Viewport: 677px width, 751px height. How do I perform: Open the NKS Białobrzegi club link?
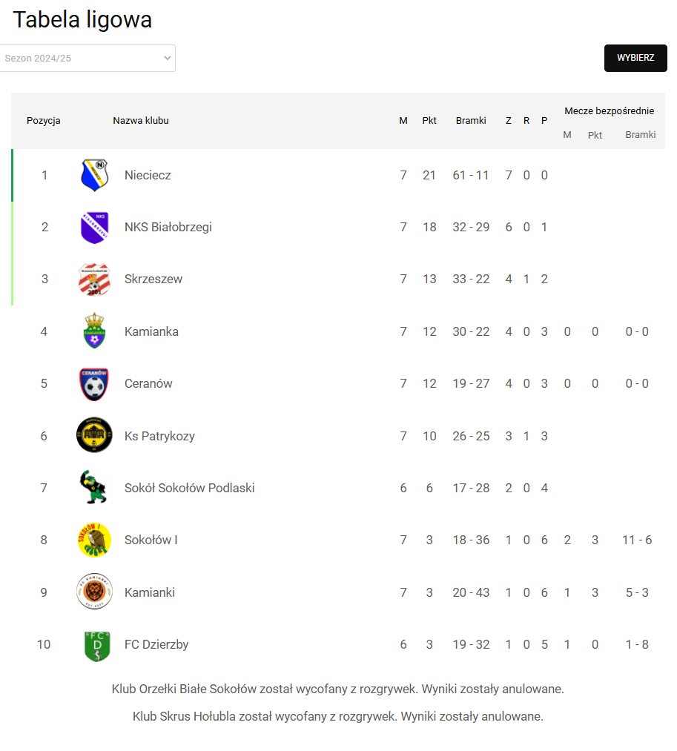click(168, 227)
